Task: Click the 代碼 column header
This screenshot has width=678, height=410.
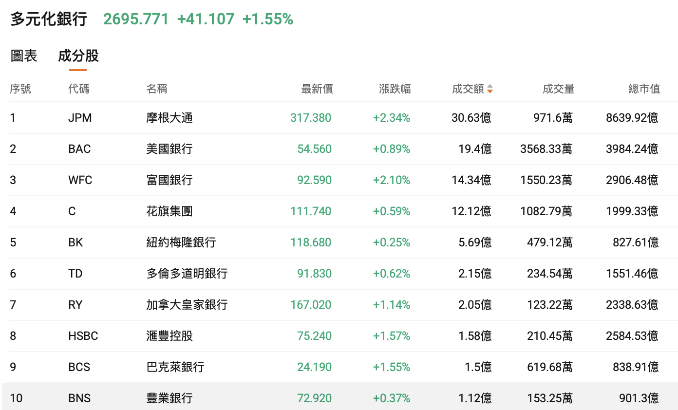Action: coord(79,89)
